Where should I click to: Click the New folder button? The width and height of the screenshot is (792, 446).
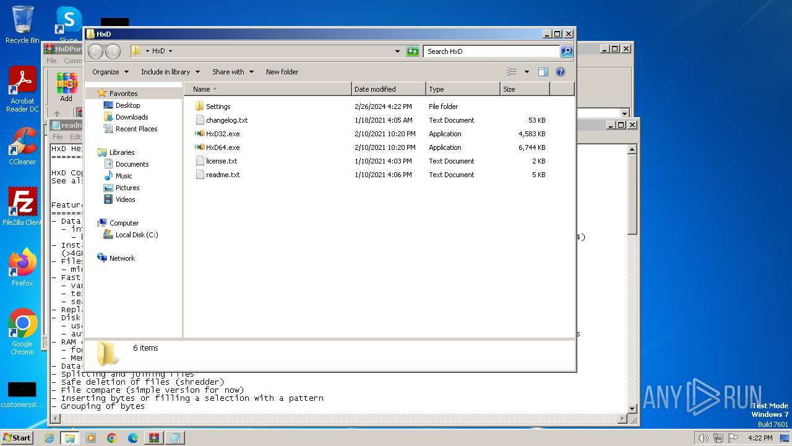click(x=282, y=72)
